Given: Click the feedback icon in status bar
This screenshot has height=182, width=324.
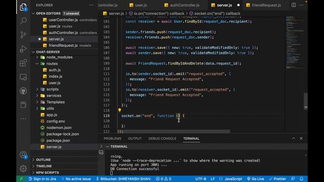Looking at the screenshot, I should point(293,179).
